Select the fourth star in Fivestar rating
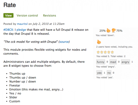This screenshot has width=138, height=105. tap(109, 52)
